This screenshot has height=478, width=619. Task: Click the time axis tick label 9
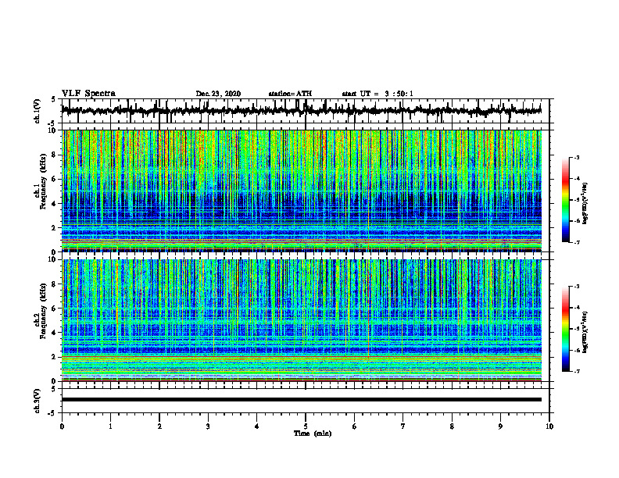point(500,426)
